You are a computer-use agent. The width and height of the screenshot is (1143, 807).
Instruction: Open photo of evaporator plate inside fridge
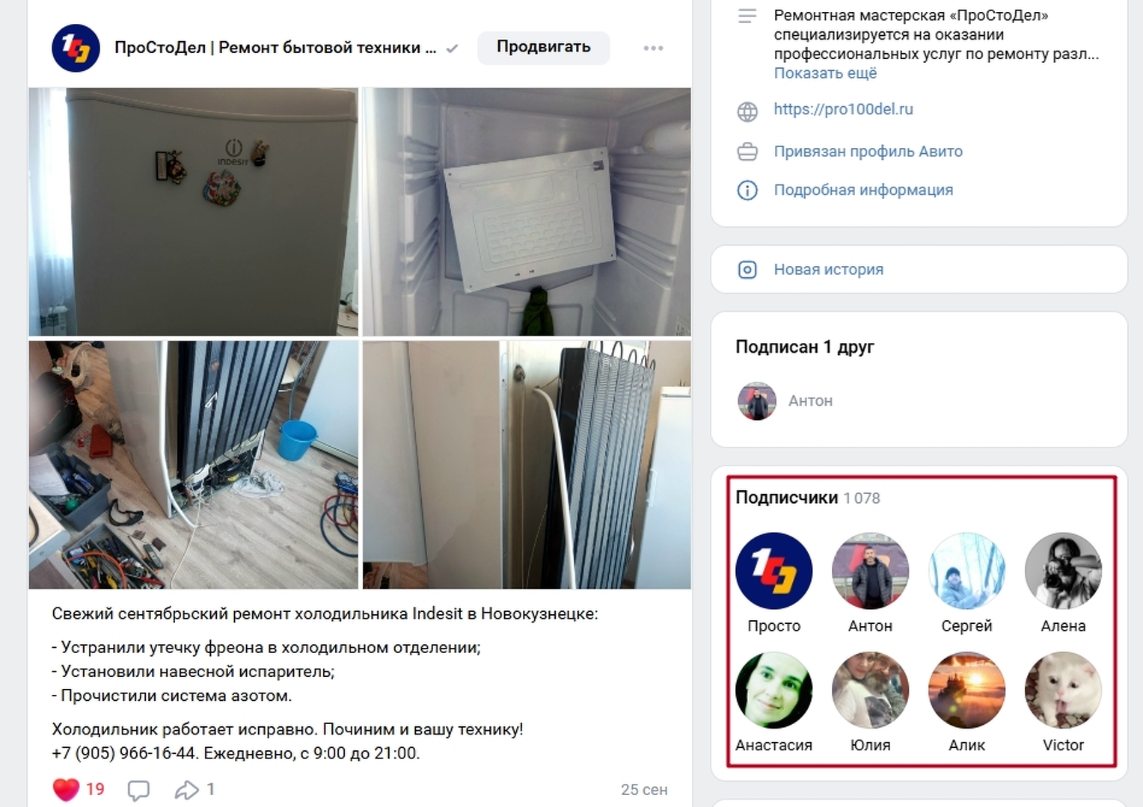pyautogui.click(x=527, y=212)
